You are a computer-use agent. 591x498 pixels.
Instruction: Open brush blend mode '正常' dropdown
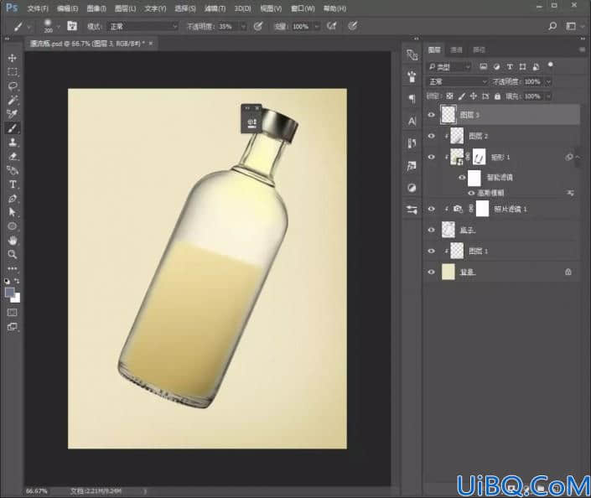click(x=143, y=26)
